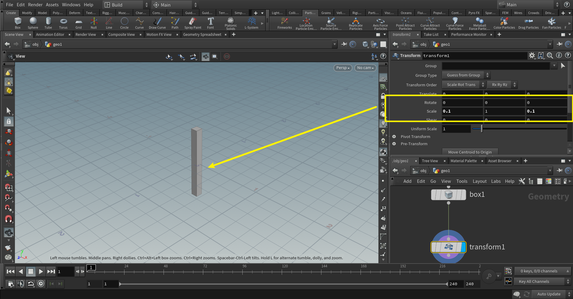Select the Torus tool in Create shelf
Image resolution: width=573 pixels, height=299 pixels.
[x=63, y=23]
